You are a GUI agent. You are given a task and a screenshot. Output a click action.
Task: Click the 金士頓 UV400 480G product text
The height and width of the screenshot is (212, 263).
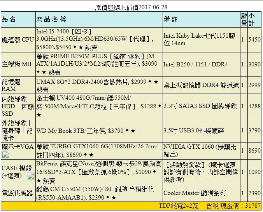pyautogui.click(x=99, y=106)
